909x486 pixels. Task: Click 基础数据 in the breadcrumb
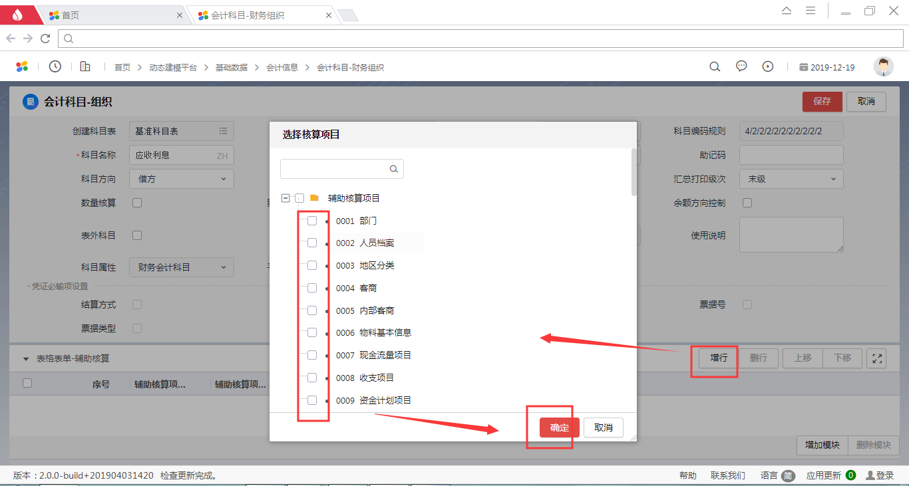231,67
